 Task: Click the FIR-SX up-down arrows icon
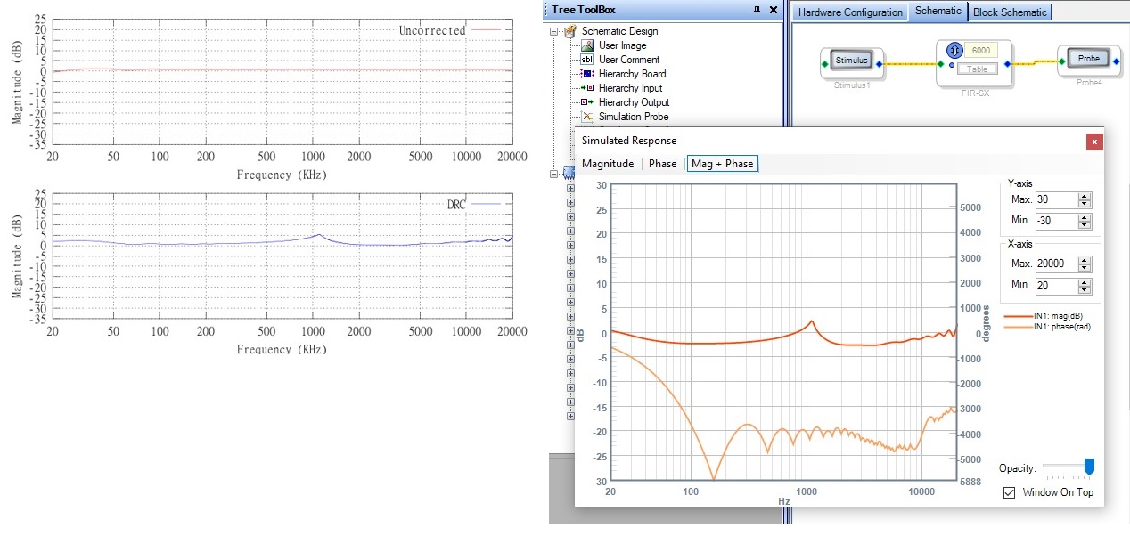(954, 50)
